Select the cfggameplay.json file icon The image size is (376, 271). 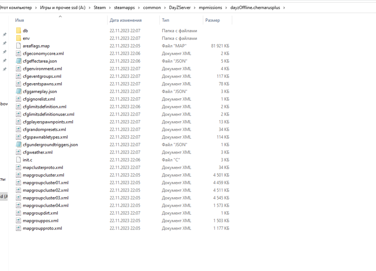[18, 91]
